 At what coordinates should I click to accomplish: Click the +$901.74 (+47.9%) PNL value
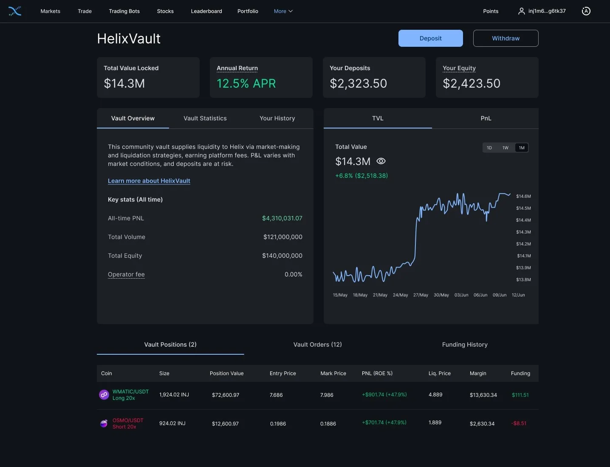[384, 395]
